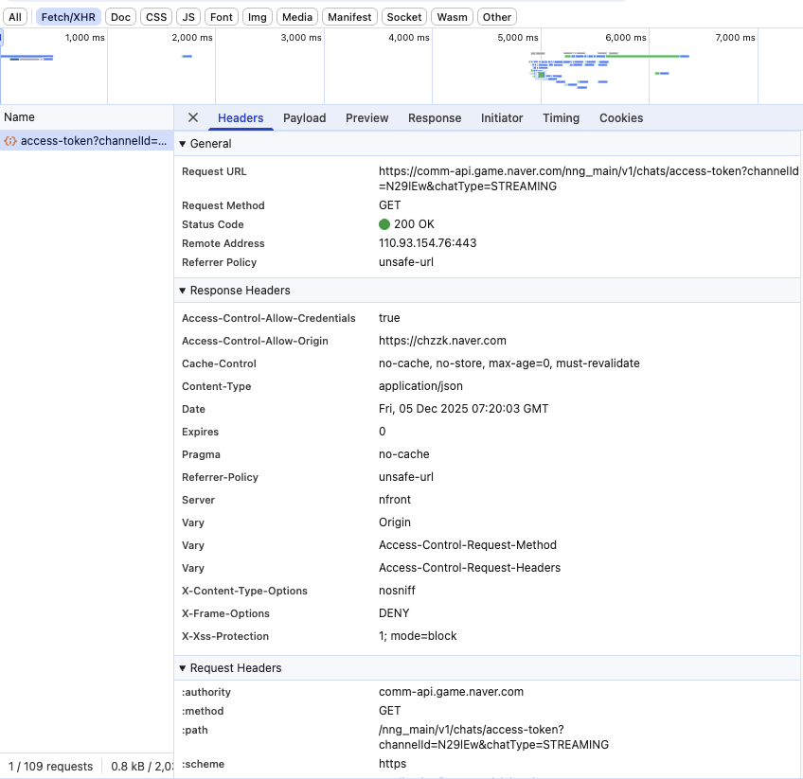Click the Expires value 0
Image resolution: width=803 pixels, height=779 pixels.
[382, 432]
